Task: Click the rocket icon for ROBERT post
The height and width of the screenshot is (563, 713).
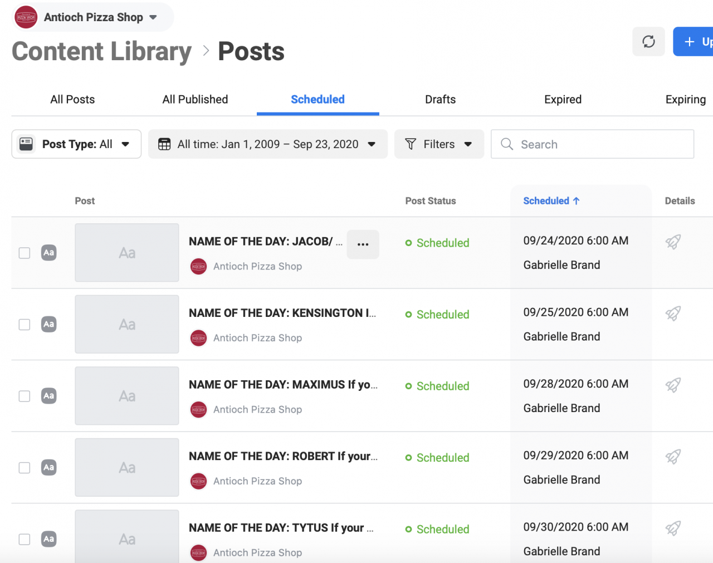Action: [673, 457]
